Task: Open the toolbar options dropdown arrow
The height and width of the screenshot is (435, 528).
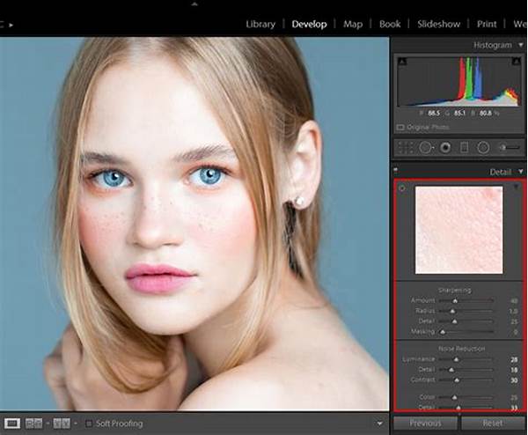Action: (379, 424)
